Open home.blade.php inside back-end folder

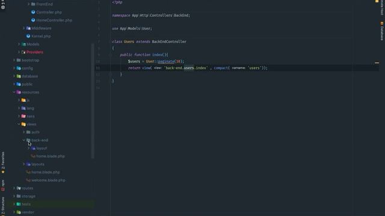click(51, 156)
